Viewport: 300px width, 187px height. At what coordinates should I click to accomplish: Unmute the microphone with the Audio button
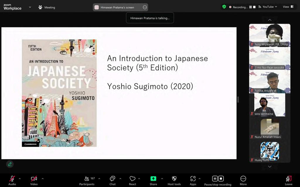click(x=12, y=180)
